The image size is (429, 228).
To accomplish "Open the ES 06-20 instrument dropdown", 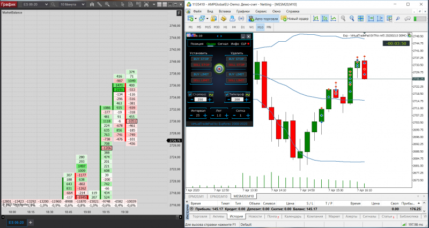I will coord(35,4).
